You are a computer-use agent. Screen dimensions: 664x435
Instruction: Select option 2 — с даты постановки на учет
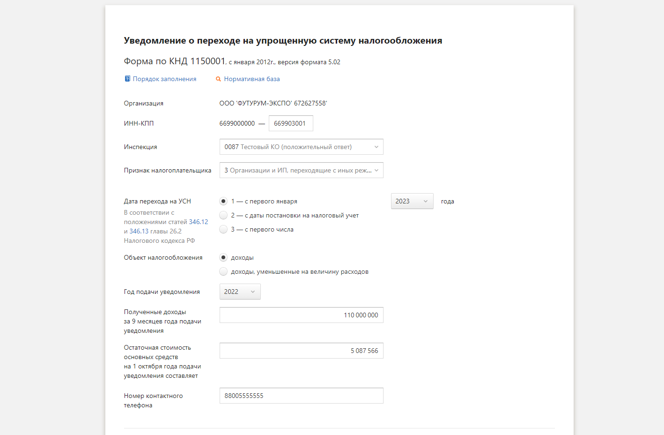(x=223, y=215)
